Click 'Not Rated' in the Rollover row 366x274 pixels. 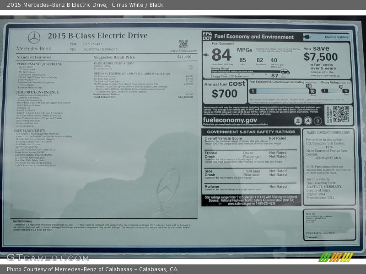click(278, 187)
